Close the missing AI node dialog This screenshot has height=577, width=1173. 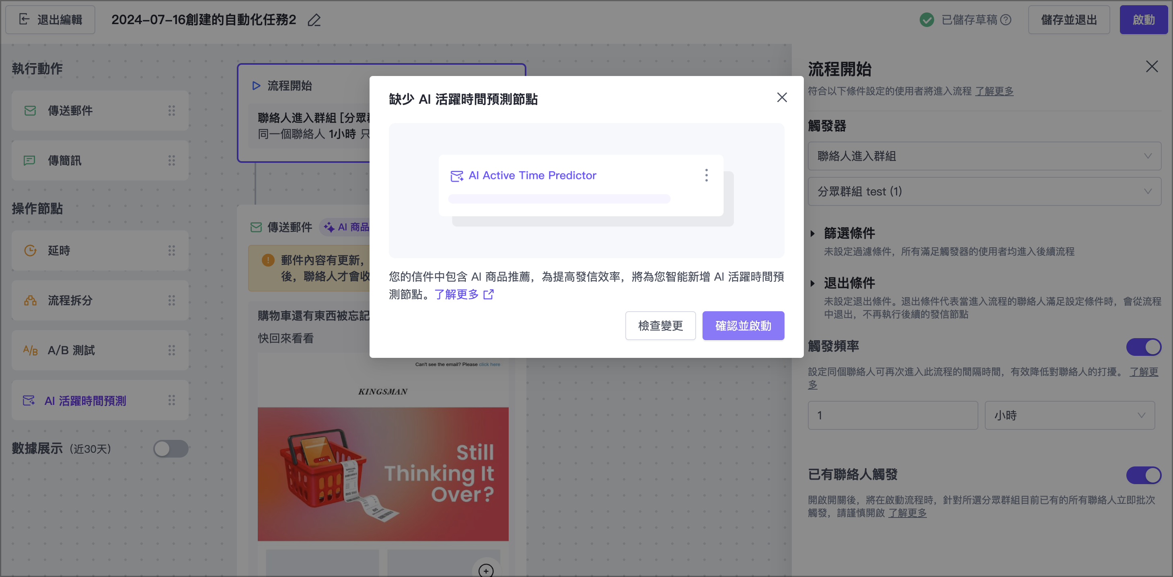[782, 97]
